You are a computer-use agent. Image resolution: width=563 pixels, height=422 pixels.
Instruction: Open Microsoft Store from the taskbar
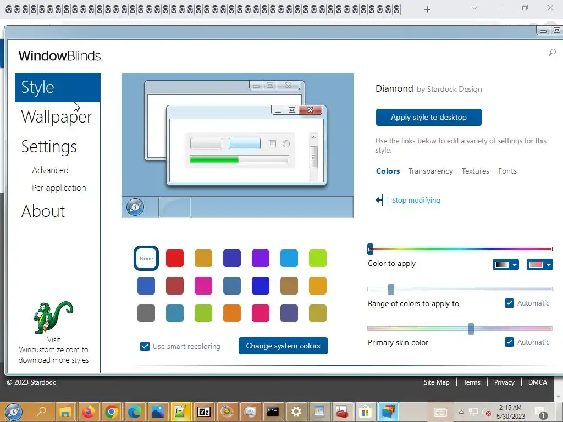[x=365, y=412]
